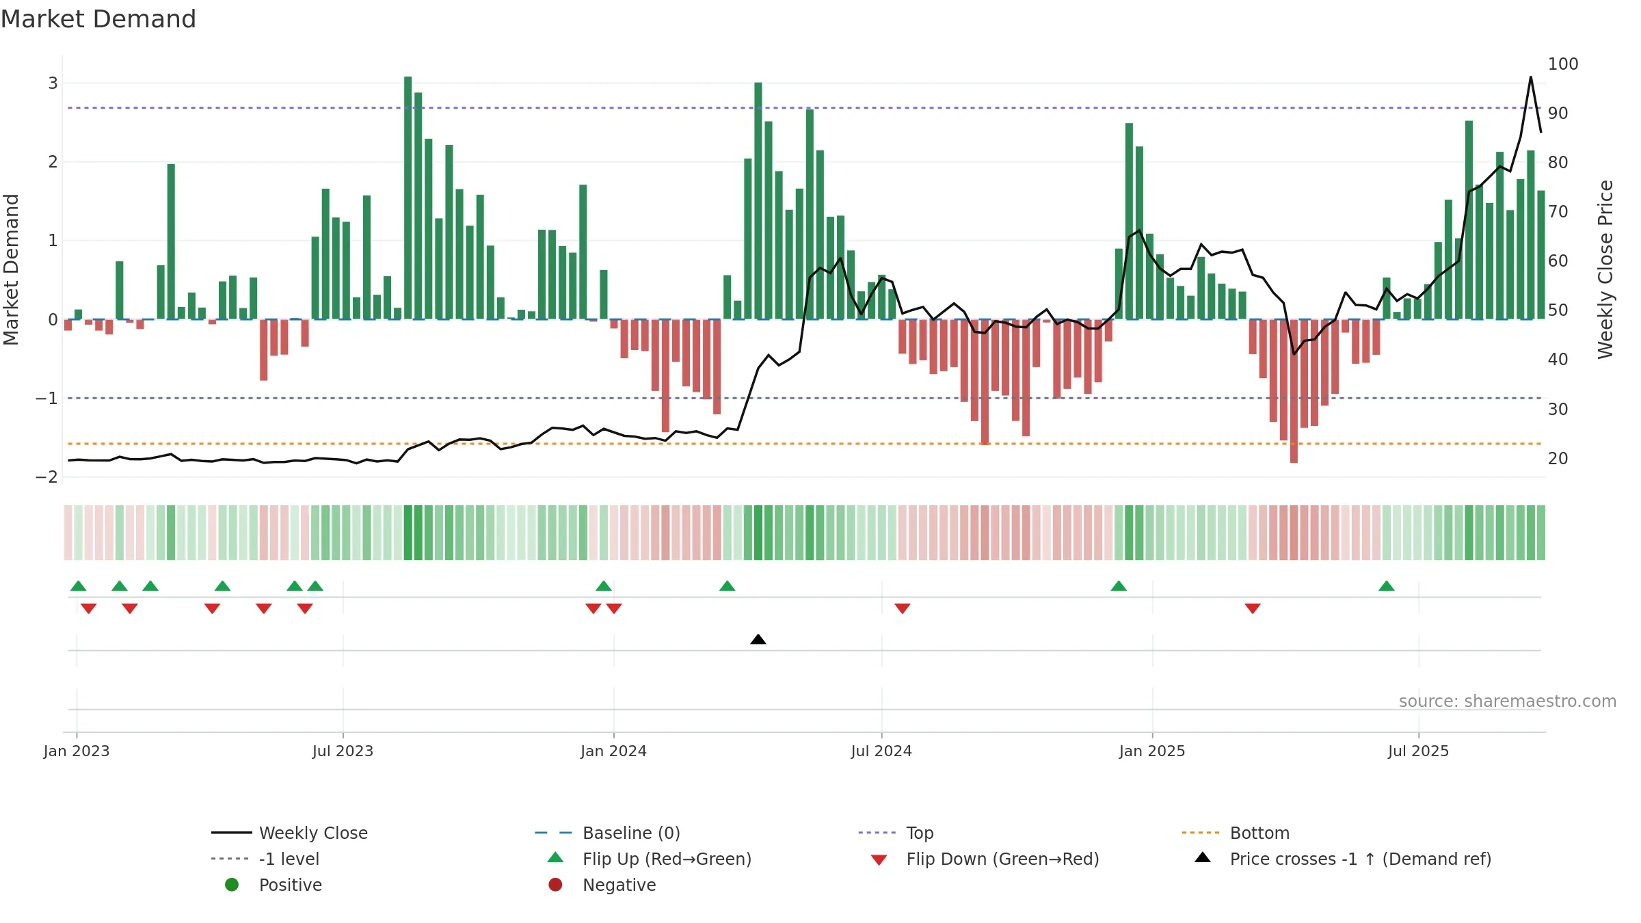Toggle the Bottom legend entry
Screen dimensions: 1641x923
tap(1236, 833)
